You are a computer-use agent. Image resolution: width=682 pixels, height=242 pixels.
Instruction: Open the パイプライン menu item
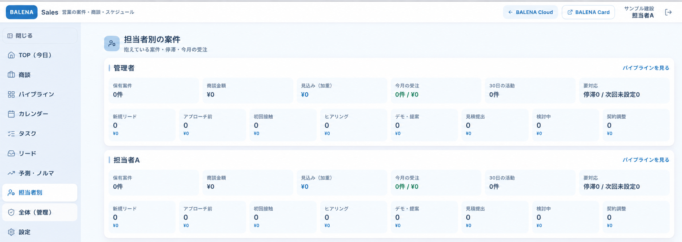(x=40, y=94)
